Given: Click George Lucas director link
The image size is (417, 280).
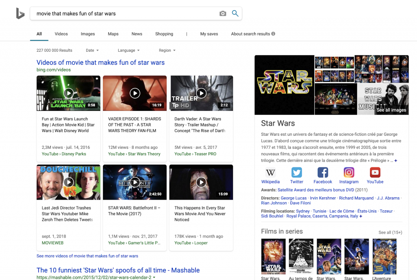Looking at the screenshot, I should 294,198.
